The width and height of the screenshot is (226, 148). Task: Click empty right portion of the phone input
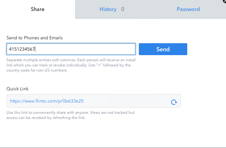[87, 49]
